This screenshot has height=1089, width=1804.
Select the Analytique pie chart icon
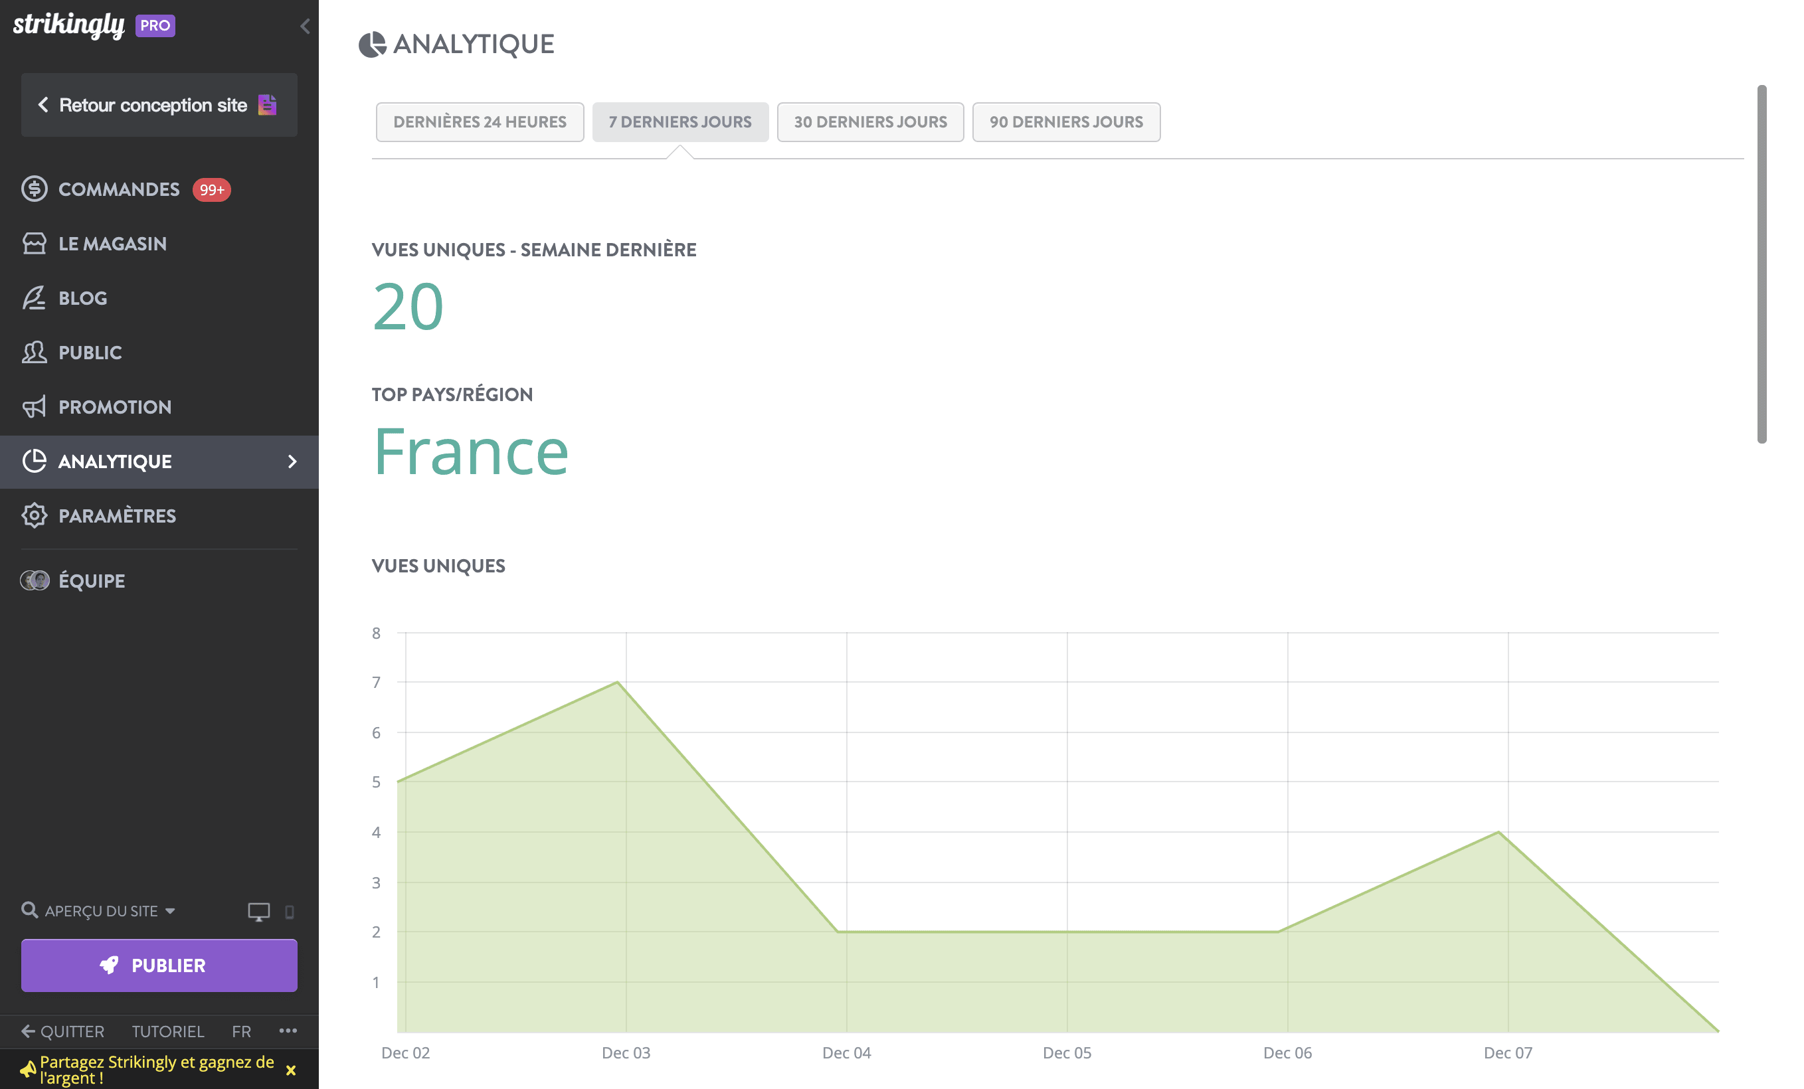34,461
